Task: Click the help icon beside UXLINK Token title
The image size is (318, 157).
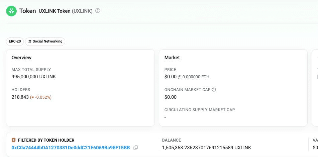Action: [x=98, y=11]
